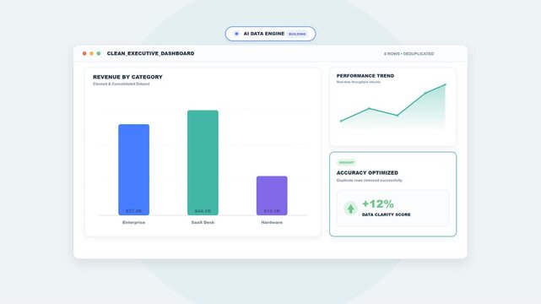Click the final highest trend line point

[x=445, y=84]
